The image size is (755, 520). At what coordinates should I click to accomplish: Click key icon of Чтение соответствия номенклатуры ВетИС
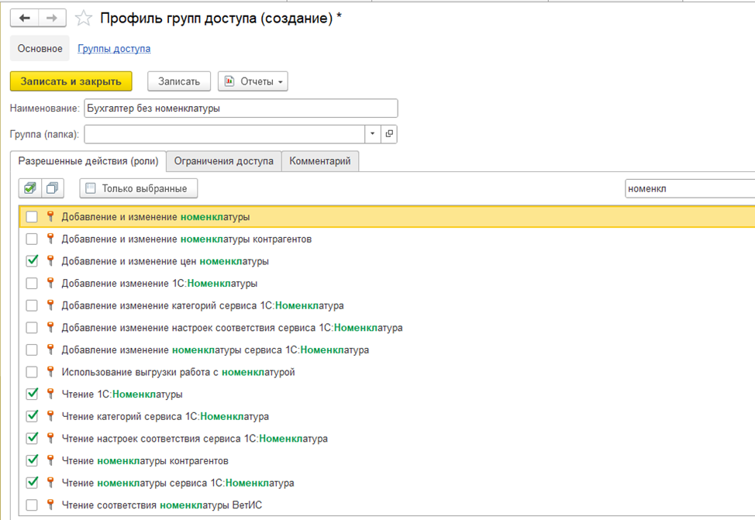tap(50, 505)
